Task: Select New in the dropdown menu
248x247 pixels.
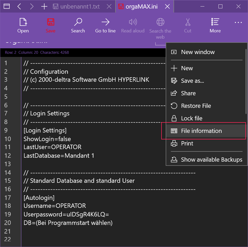Action: (206, 68)
